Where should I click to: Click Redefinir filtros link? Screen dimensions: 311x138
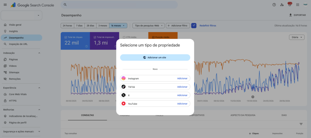[x=208, y=25]
